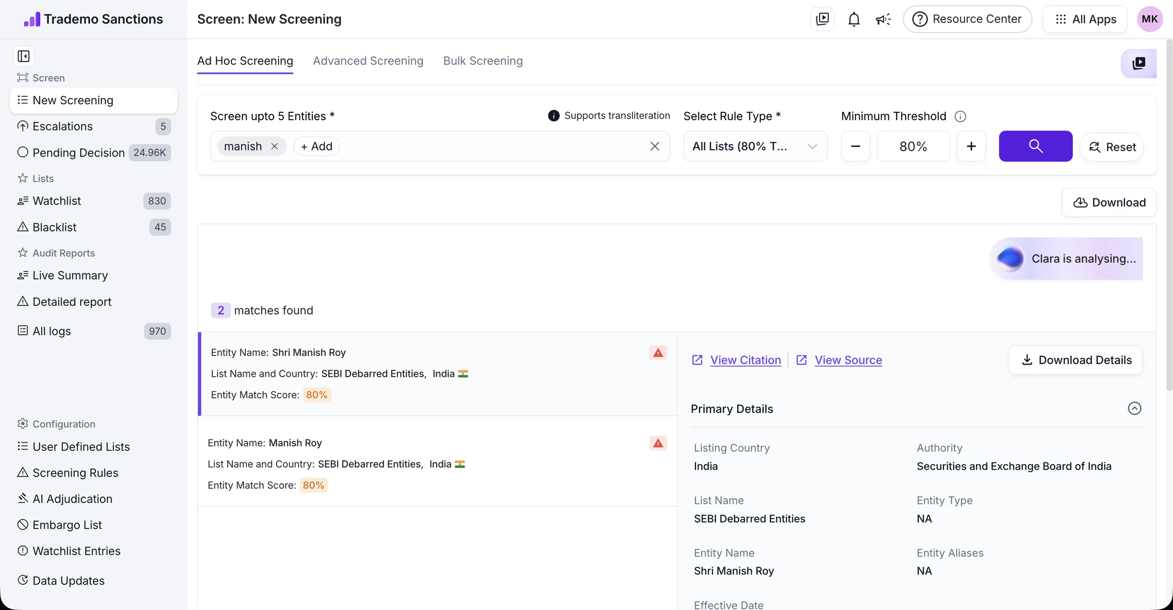Open Data Updates
1173x610 pixels.
pyautogui.click(x=93, y=580)
